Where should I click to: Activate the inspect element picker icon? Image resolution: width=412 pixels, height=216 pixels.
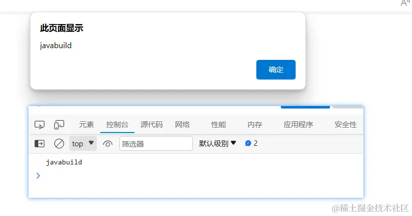(x=39, y=125)
